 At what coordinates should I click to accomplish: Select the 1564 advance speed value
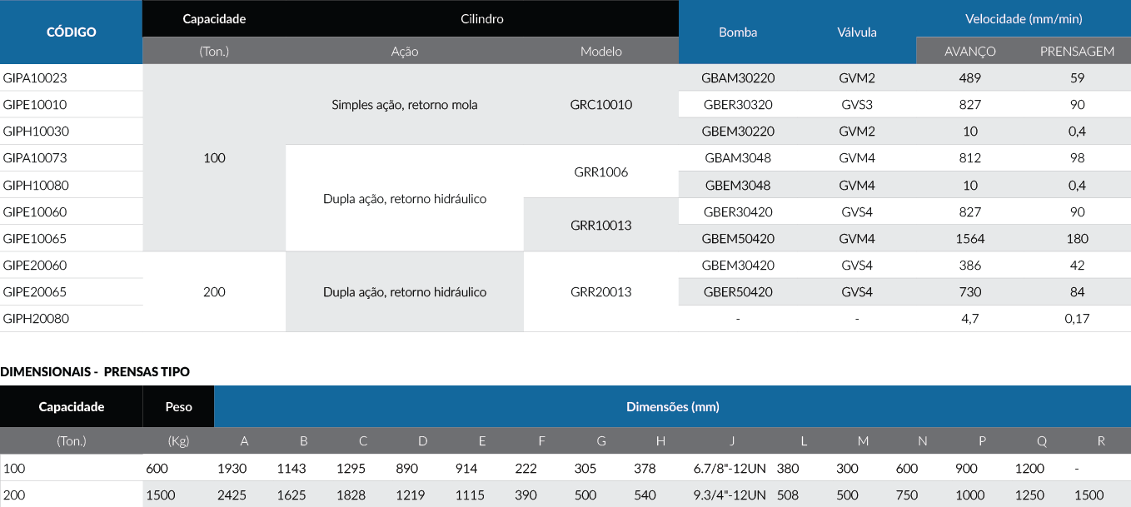coord(970,239)
